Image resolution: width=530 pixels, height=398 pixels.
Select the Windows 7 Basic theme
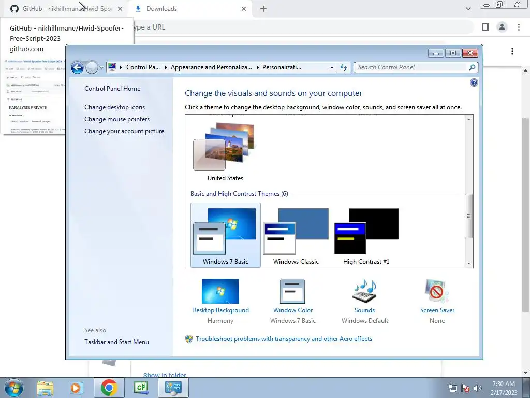(226, 236)
